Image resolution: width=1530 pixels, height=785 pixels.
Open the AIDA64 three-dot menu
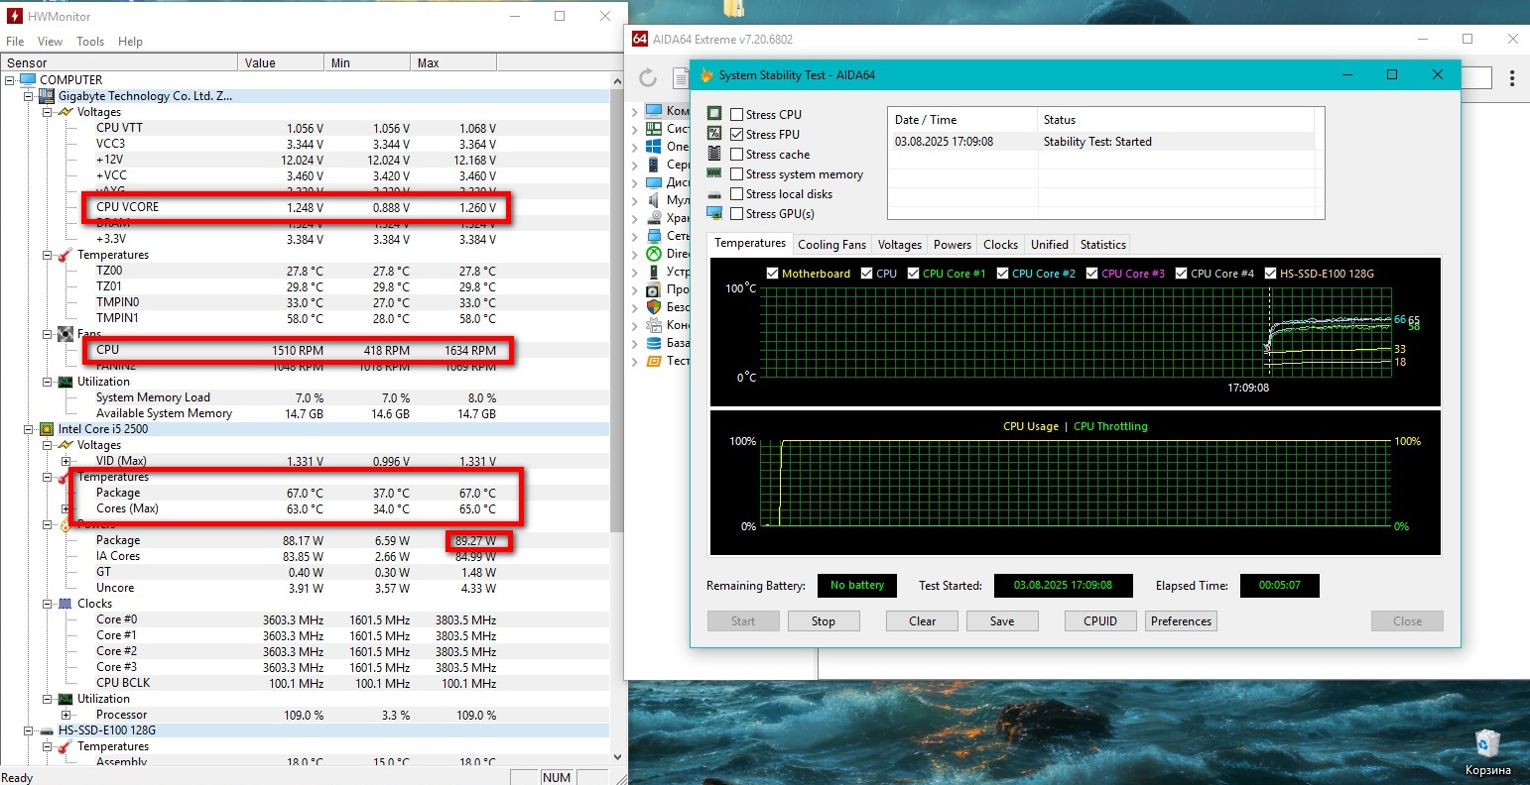(x=1512, y=78)
